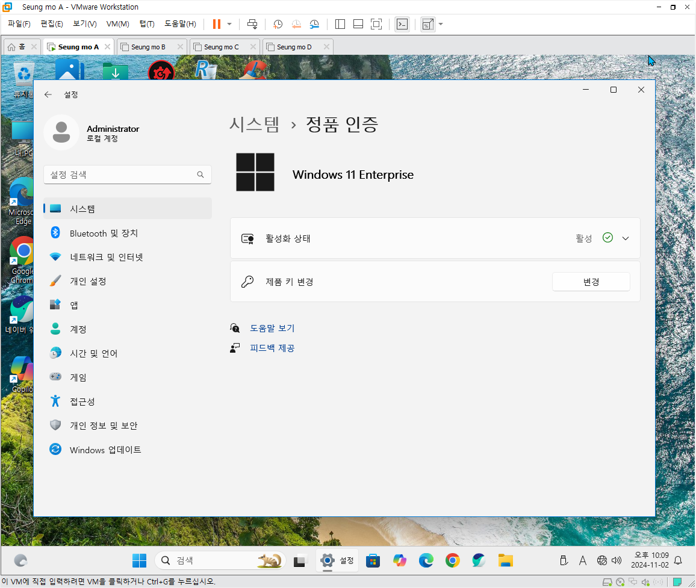Screen dimensions: 696x588
Task: Click the 휴지통 recycle bin desktop icon
Action: click(23, 79)
